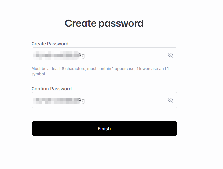Screen dimensions: 223x169
Task: Show the Confirm Password text via eye icon
Action: click(170, 100)
